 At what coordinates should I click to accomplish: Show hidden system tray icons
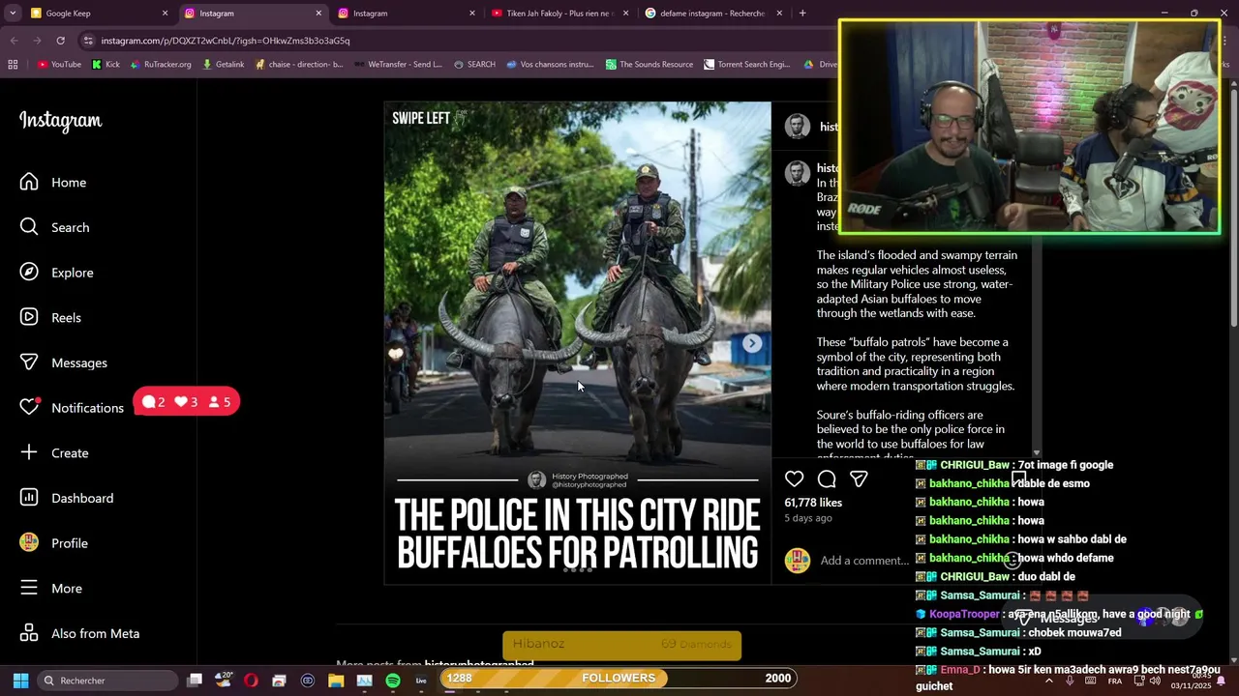[x=1048, y=681]
